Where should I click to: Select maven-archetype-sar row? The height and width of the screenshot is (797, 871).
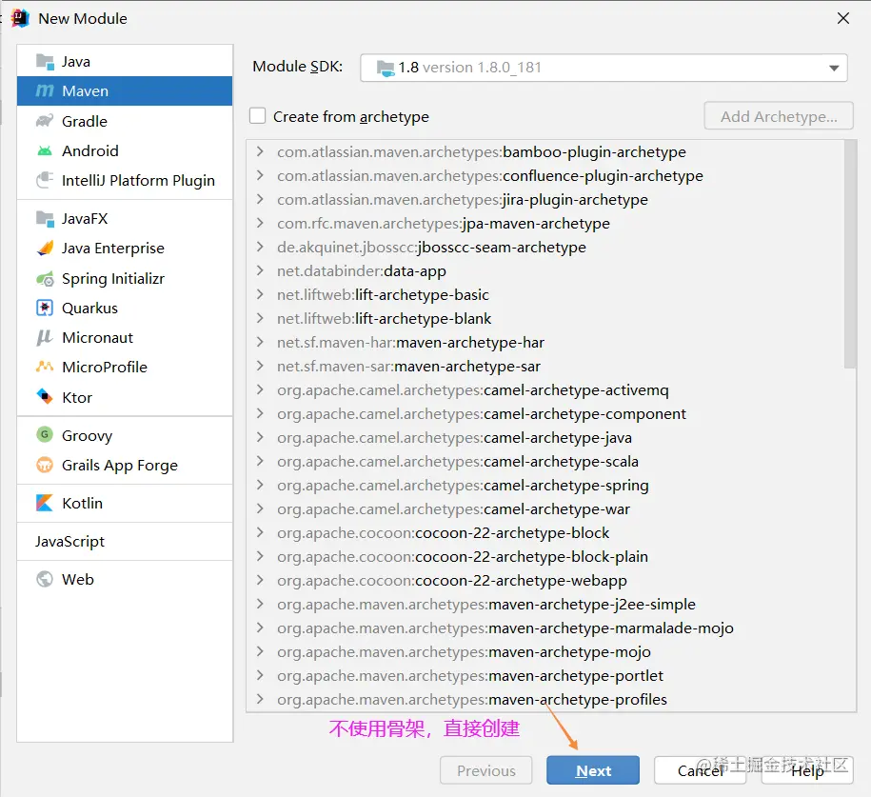544,367
